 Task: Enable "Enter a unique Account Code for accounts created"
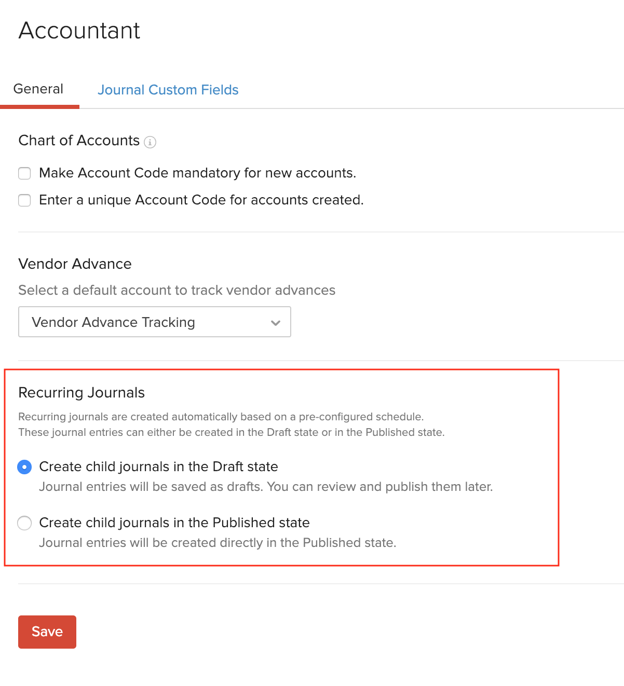24,200
